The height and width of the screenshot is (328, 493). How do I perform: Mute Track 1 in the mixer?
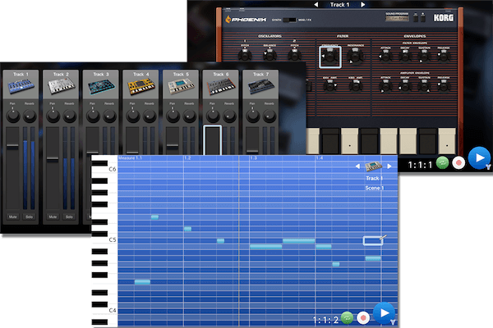click(12, 216)
